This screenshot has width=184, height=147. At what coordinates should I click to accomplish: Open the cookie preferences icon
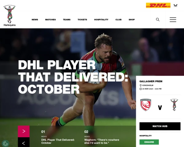(6, 143)
